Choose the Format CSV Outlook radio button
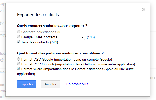 click(19, 64)
